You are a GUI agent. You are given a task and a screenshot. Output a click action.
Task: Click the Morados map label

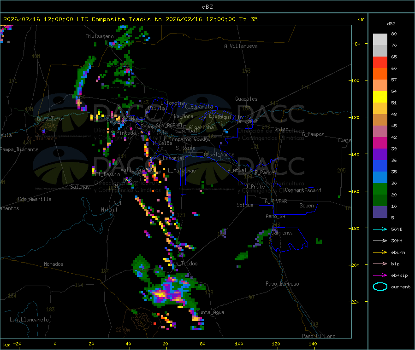point(53,264)
